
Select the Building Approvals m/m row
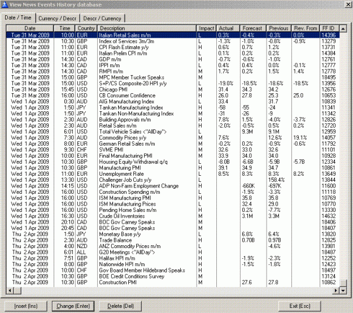tap(173, 120)
